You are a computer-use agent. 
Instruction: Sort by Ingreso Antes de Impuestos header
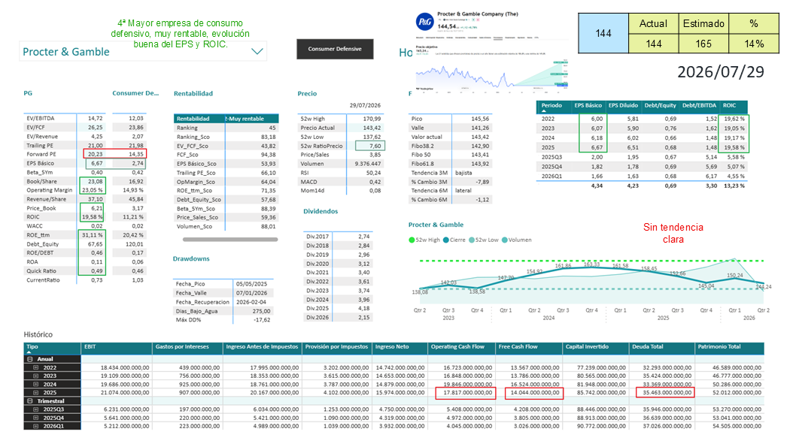(262, 347)
